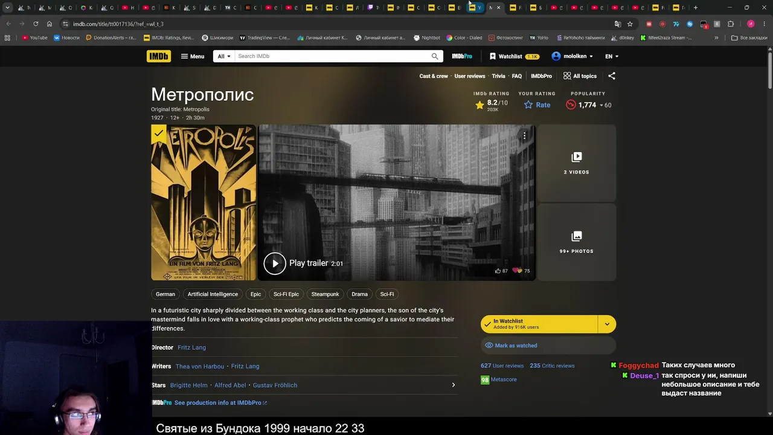Select the Drama genre chip
Image resolution: width=773 pixels, height=435 pixels.
point(360,294)
